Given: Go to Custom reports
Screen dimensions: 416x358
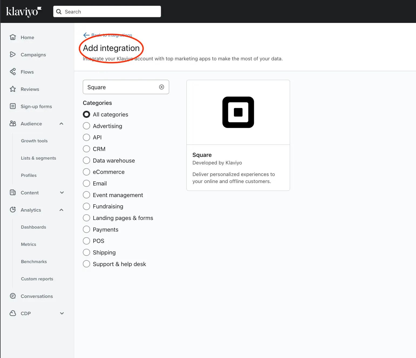Looking at the screenshot, I should point(37,279).
